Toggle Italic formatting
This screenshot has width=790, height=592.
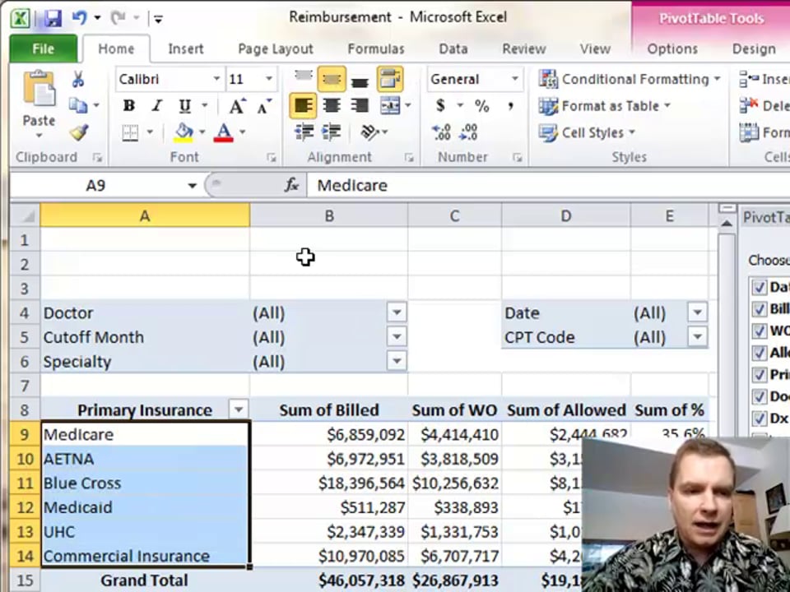pos(156,106)
